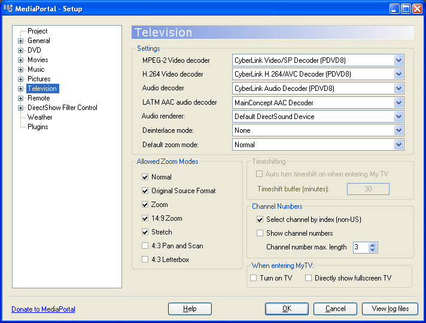
Task: Open Donate to MediaPortal link
Action: click(43, 309)
